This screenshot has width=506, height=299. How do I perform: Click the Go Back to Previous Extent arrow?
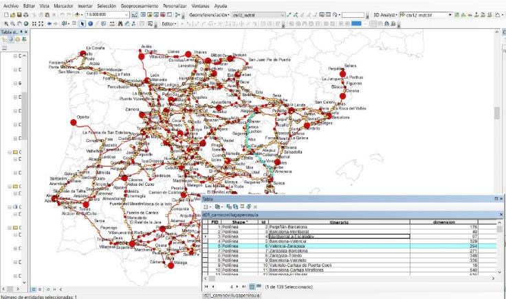[49, 24]
